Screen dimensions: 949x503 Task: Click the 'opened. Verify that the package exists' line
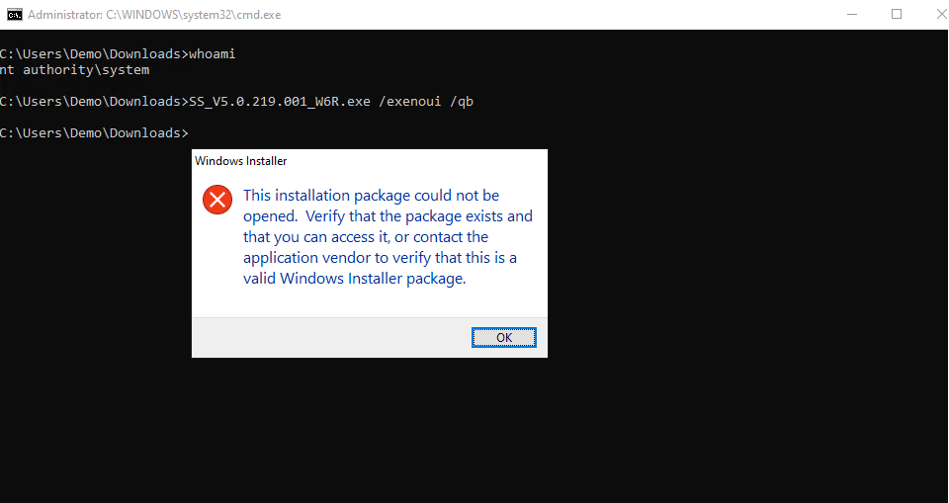(x=388, y=216)
